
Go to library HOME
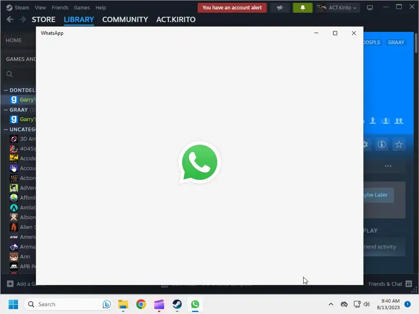pos(14,40)
